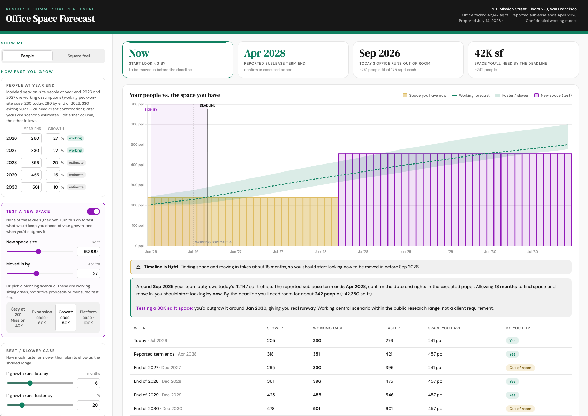Viewport: 588px width, 416px height.
Task: Click 'Yes' badge in Today row
Action: tap(512, 341)
